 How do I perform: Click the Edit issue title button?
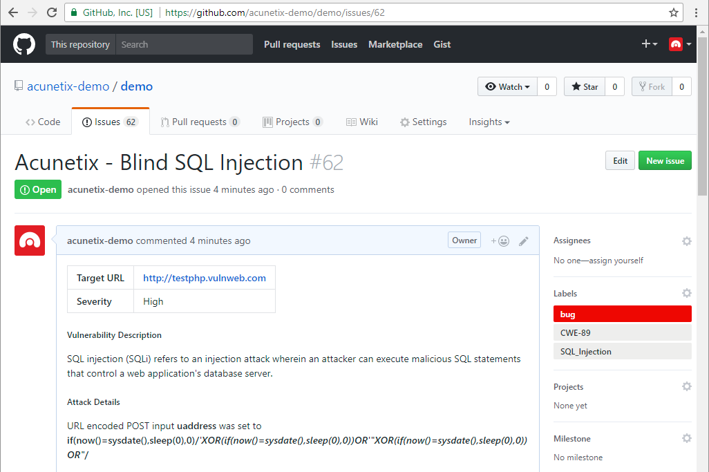coord(620,161)
